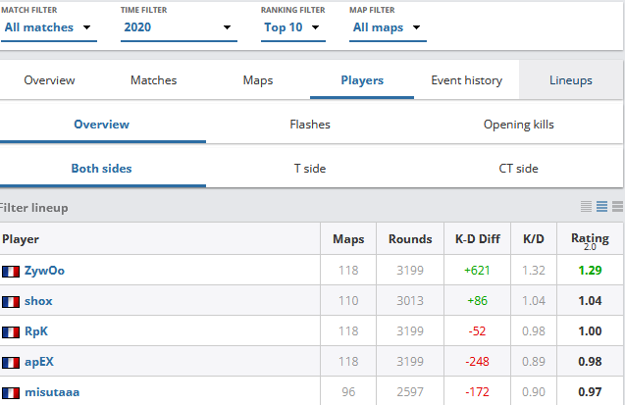The image size is (625, 405).
Task: Open the Match filter 'All matches' dropdown
Action: click(49, 27)
